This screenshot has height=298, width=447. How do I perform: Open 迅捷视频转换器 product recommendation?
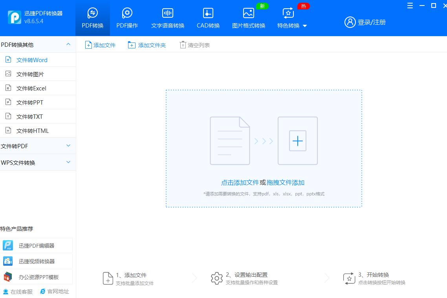point(36,261)
